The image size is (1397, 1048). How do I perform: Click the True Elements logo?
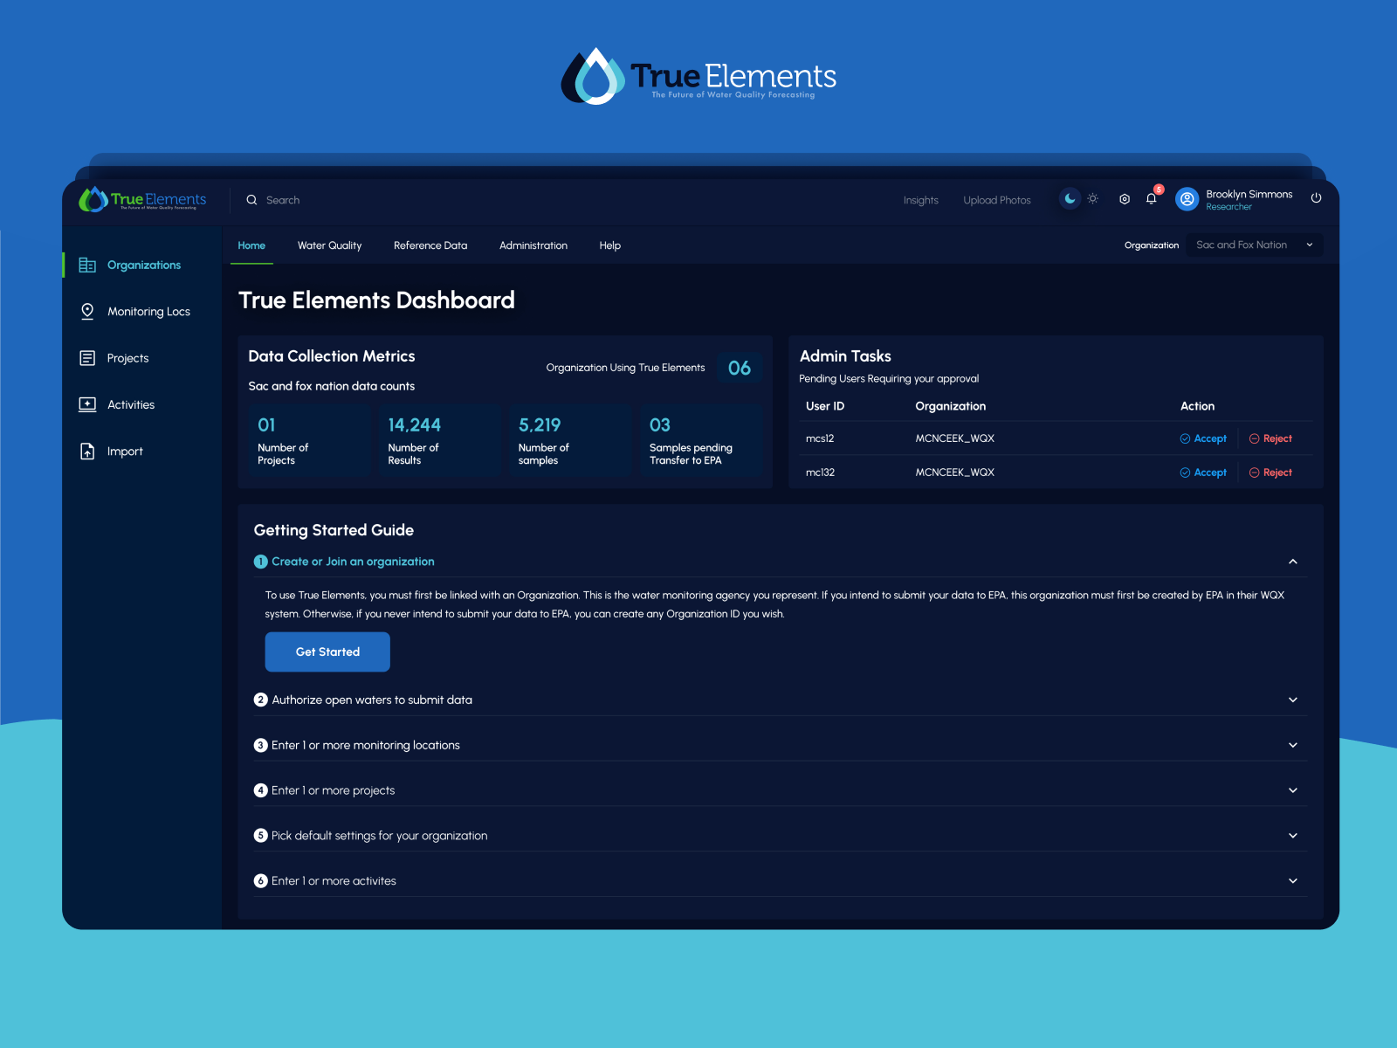(x=141, y=199)
